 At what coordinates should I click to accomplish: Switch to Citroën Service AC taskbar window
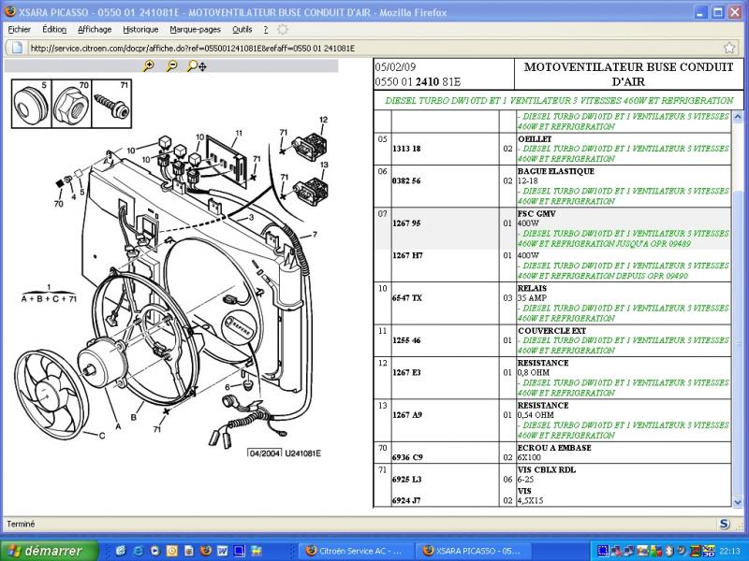[355, 551]
